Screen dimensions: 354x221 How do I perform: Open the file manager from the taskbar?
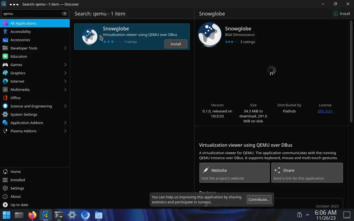point(19,215)
